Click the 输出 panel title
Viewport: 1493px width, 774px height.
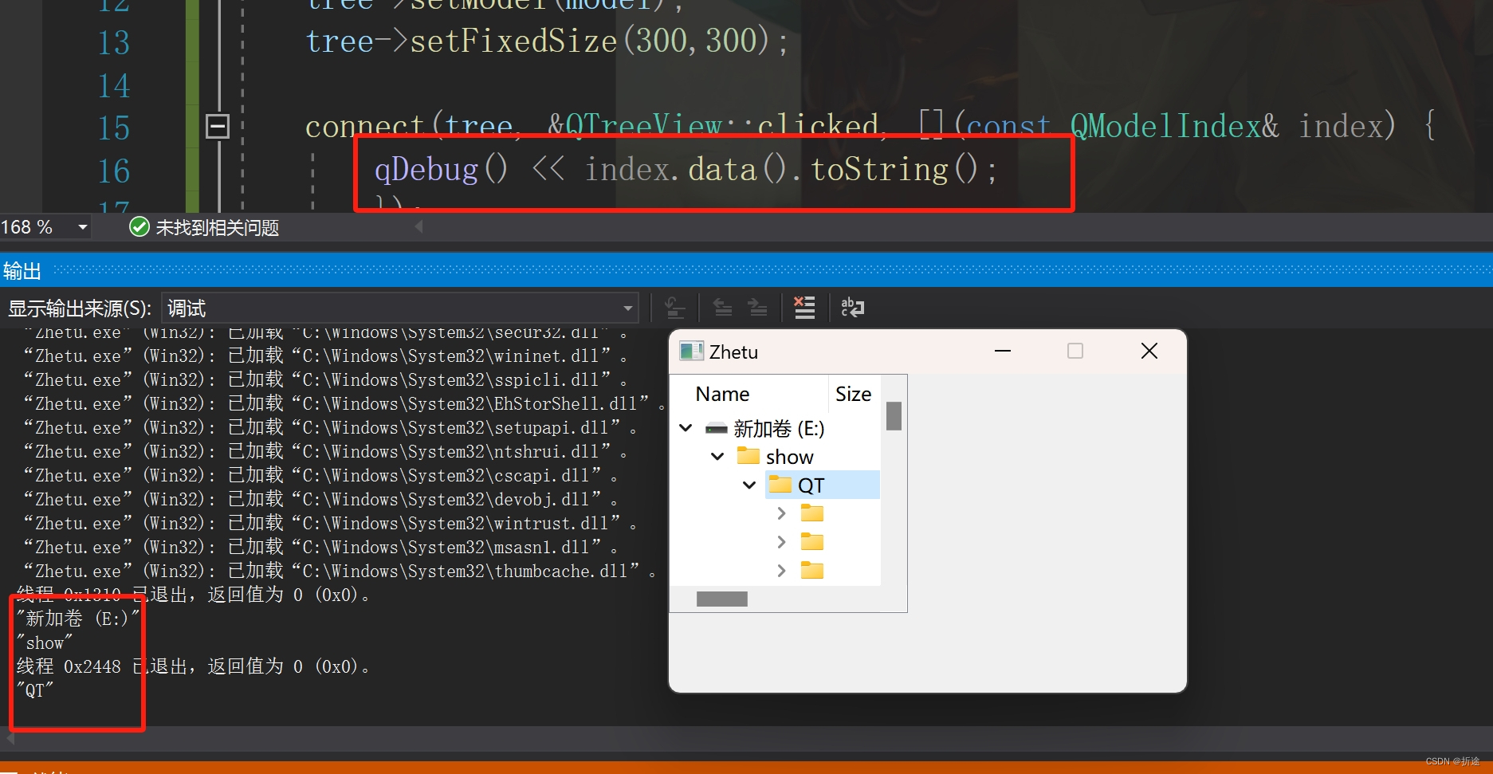point(22,272)
